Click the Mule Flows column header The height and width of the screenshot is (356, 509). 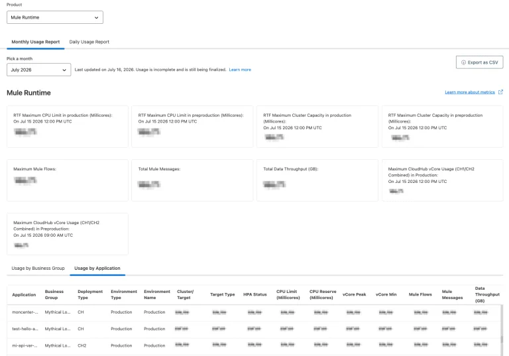(x=420, y=294)
